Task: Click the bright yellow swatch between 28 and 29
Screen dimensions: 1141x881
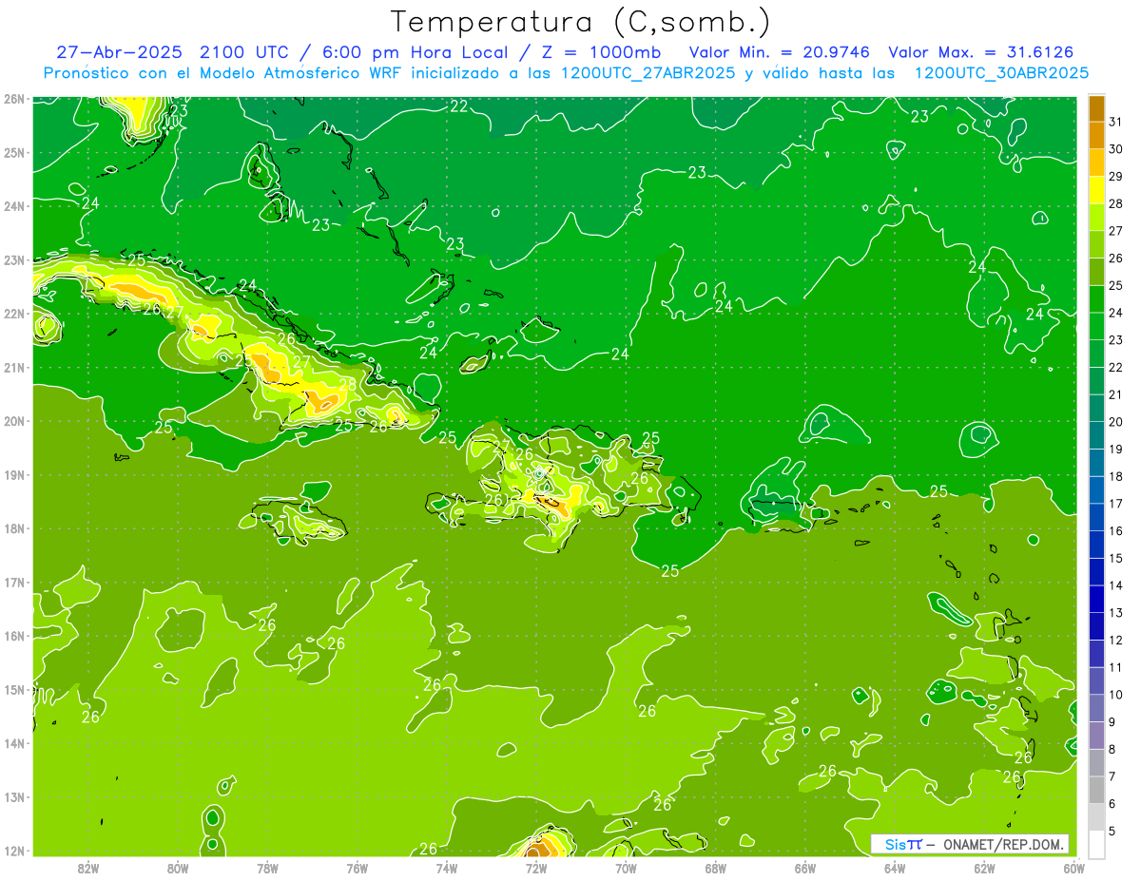Action: pyautogui.click(x=1096, y=190)
